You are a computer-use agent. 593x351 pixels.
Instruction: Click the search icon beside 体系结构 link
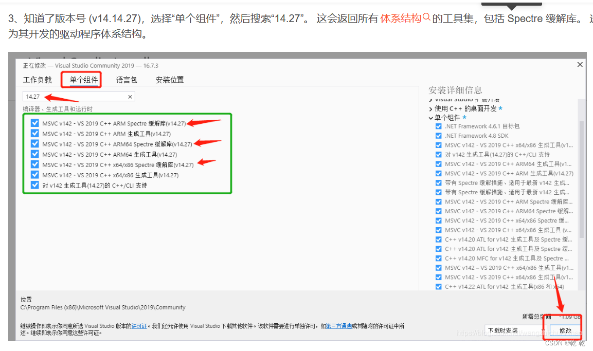coord(426,17)
